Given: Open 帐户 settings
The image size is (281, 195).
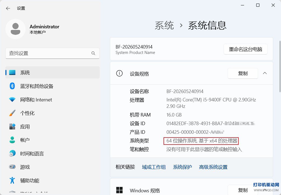Looking at the screenshot, I should pyautogui.click(x=53, y=140).
